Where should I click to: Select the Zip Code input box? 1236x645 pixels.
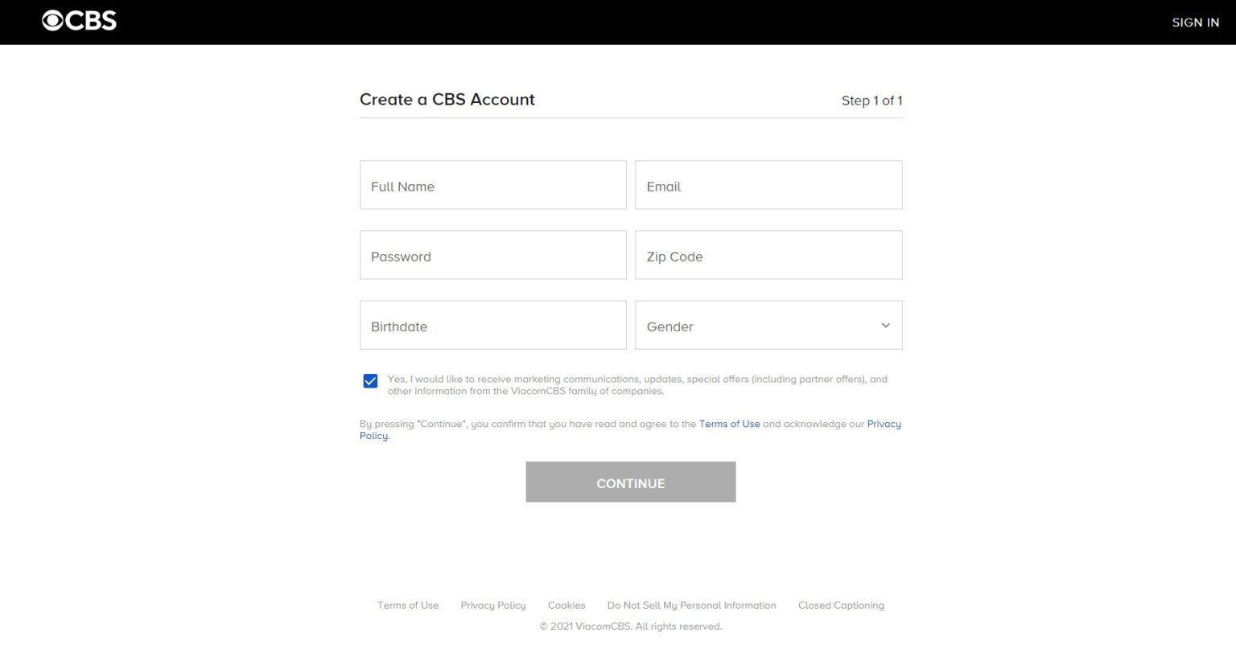[768, 256]
